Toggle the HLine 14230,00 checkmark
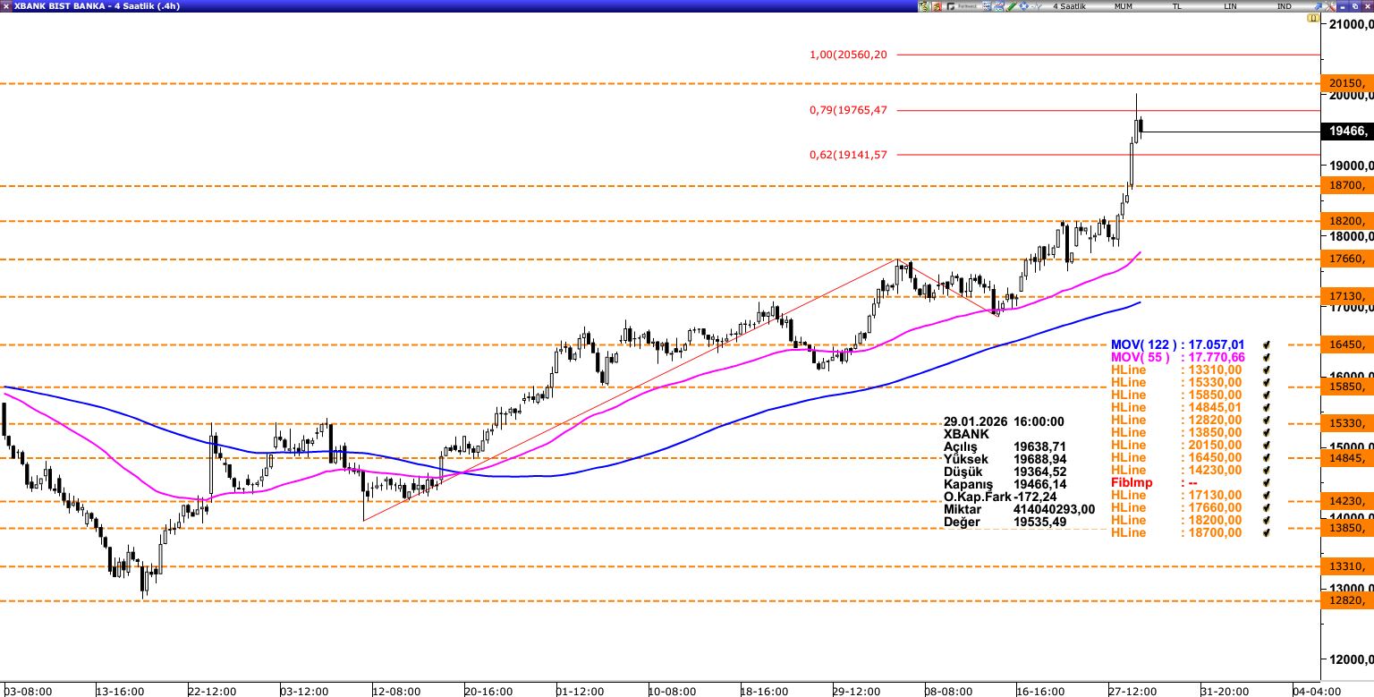 point(1266,470)
